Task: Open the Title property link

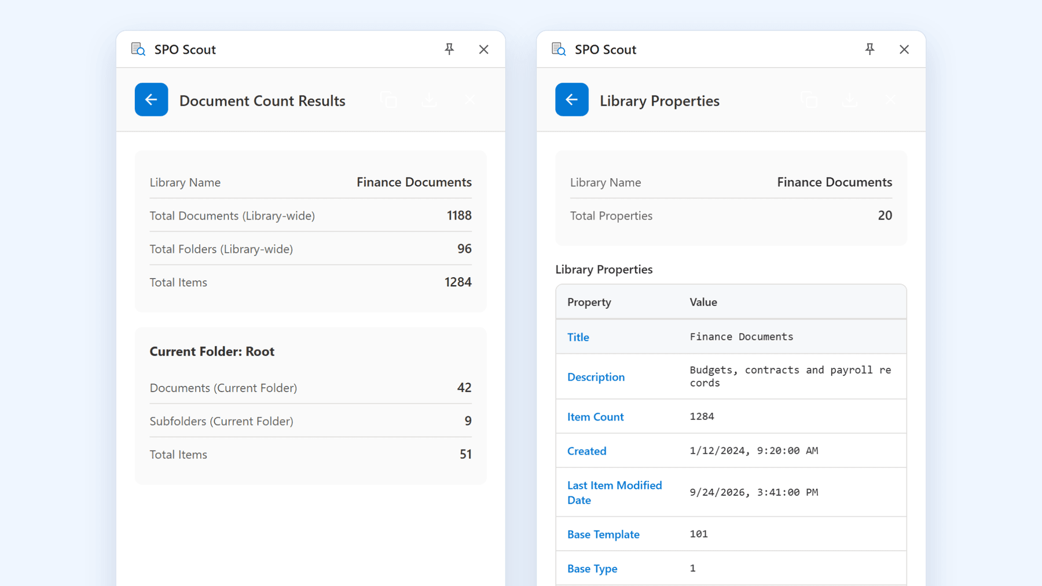Action: point(578,337)
